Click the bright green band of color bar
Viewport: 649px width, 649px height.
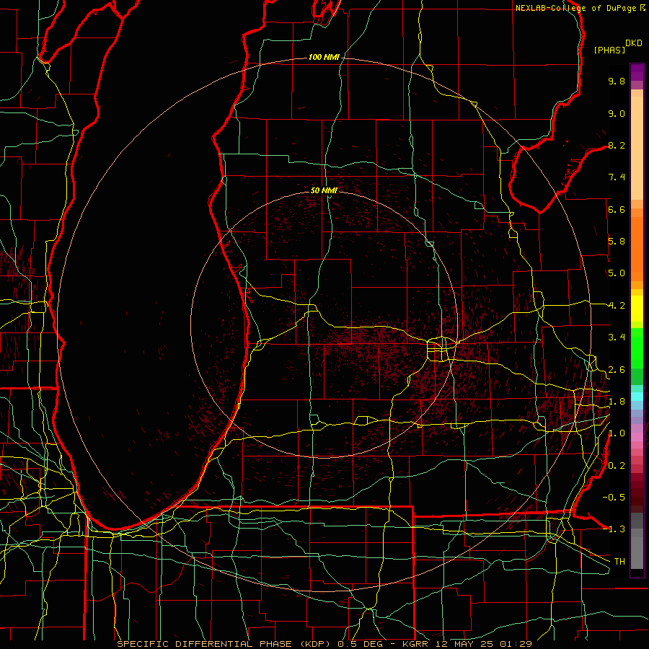637,348
